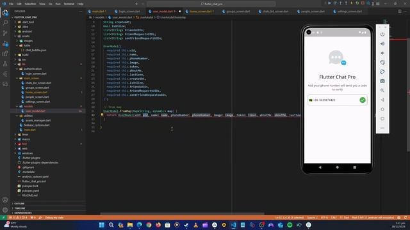Click the errors and warnings status item

point(18,217)
